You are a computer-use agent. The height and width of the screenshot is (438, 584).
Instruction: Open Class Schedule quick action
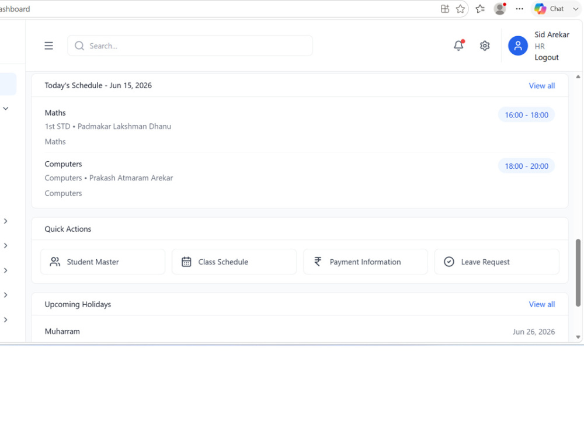234,262
